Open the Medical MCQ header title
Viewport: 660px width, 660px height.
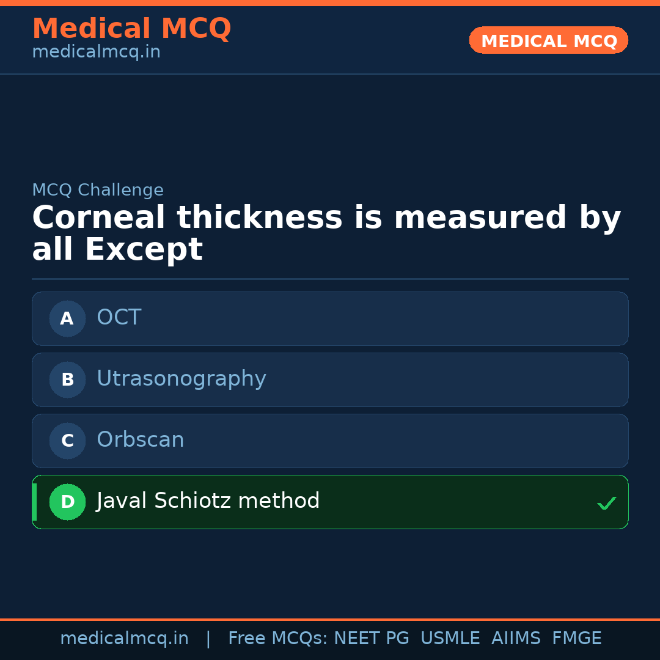click(x=131, y=29)
